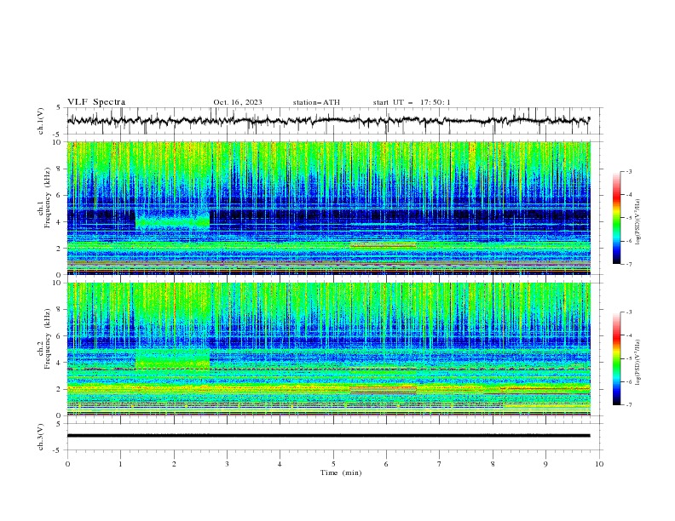Click time axis tick label '1'
Viewport: 675px width, 521px height.
point(120,464)
